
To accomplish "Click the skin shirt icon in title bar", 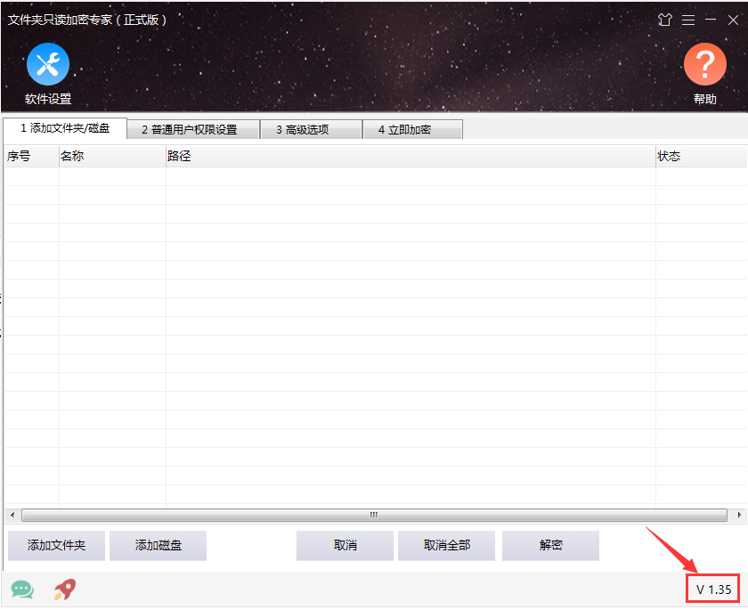I will 664,20.
